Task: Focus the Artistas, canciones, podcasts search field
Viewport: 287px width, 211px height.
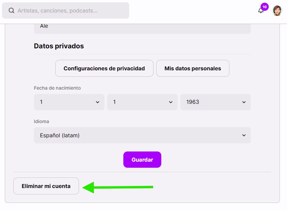Action: point(65,10)
